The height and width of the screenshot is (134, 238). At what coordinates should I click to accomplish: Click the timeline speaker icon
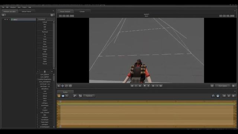click(x=229, y=96)
